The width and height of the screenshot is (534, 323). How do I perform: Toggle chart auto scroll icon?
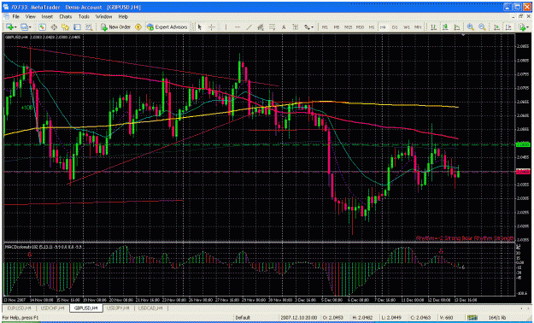coord(497,27)
